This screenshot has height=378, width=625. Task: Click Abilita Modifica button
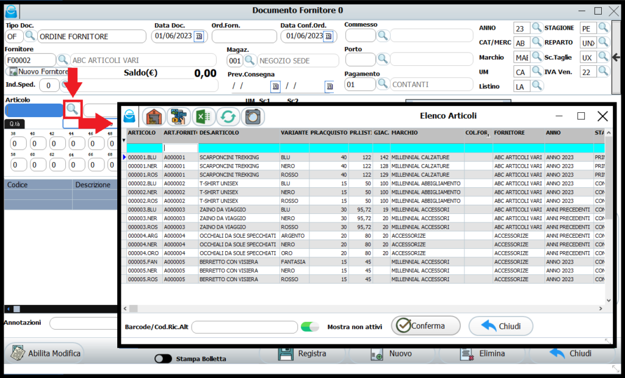(45, 353)
